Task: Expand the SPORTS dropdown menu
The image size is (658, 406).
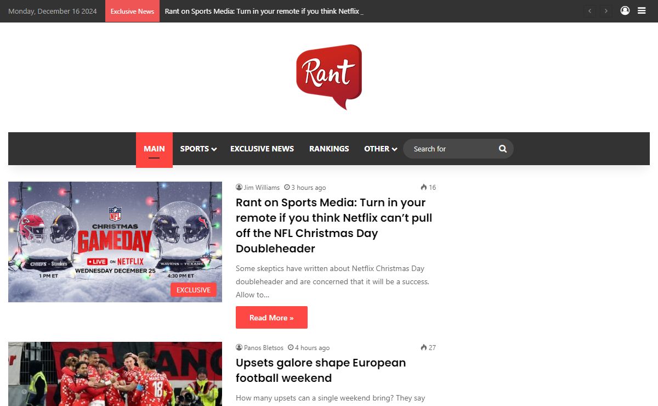Action: click(x=198, y=149)
